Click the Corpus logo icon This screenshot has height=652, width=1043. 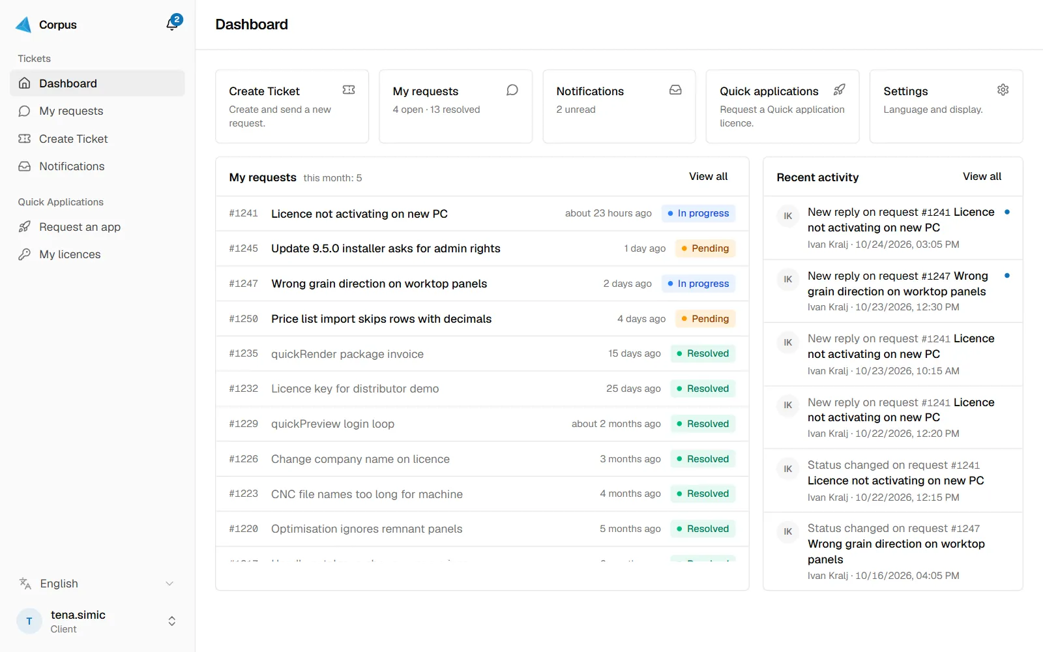[x=23, y=25]
